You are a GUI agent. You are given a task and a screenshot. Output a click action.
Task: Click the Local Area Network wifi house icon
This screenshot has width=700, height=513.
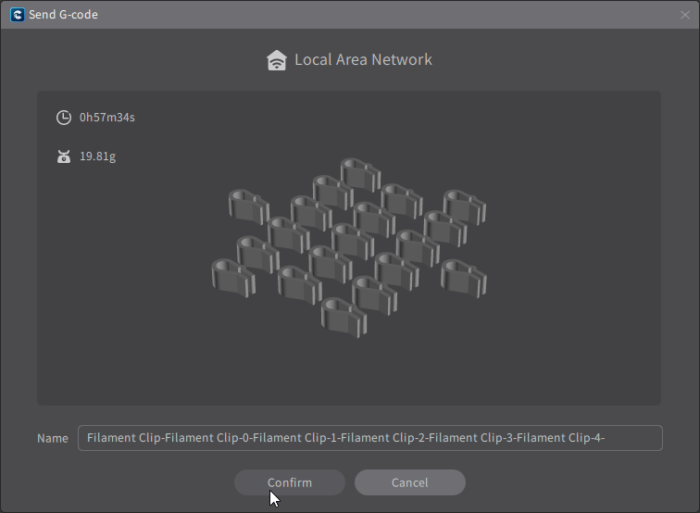pos(277,60)
